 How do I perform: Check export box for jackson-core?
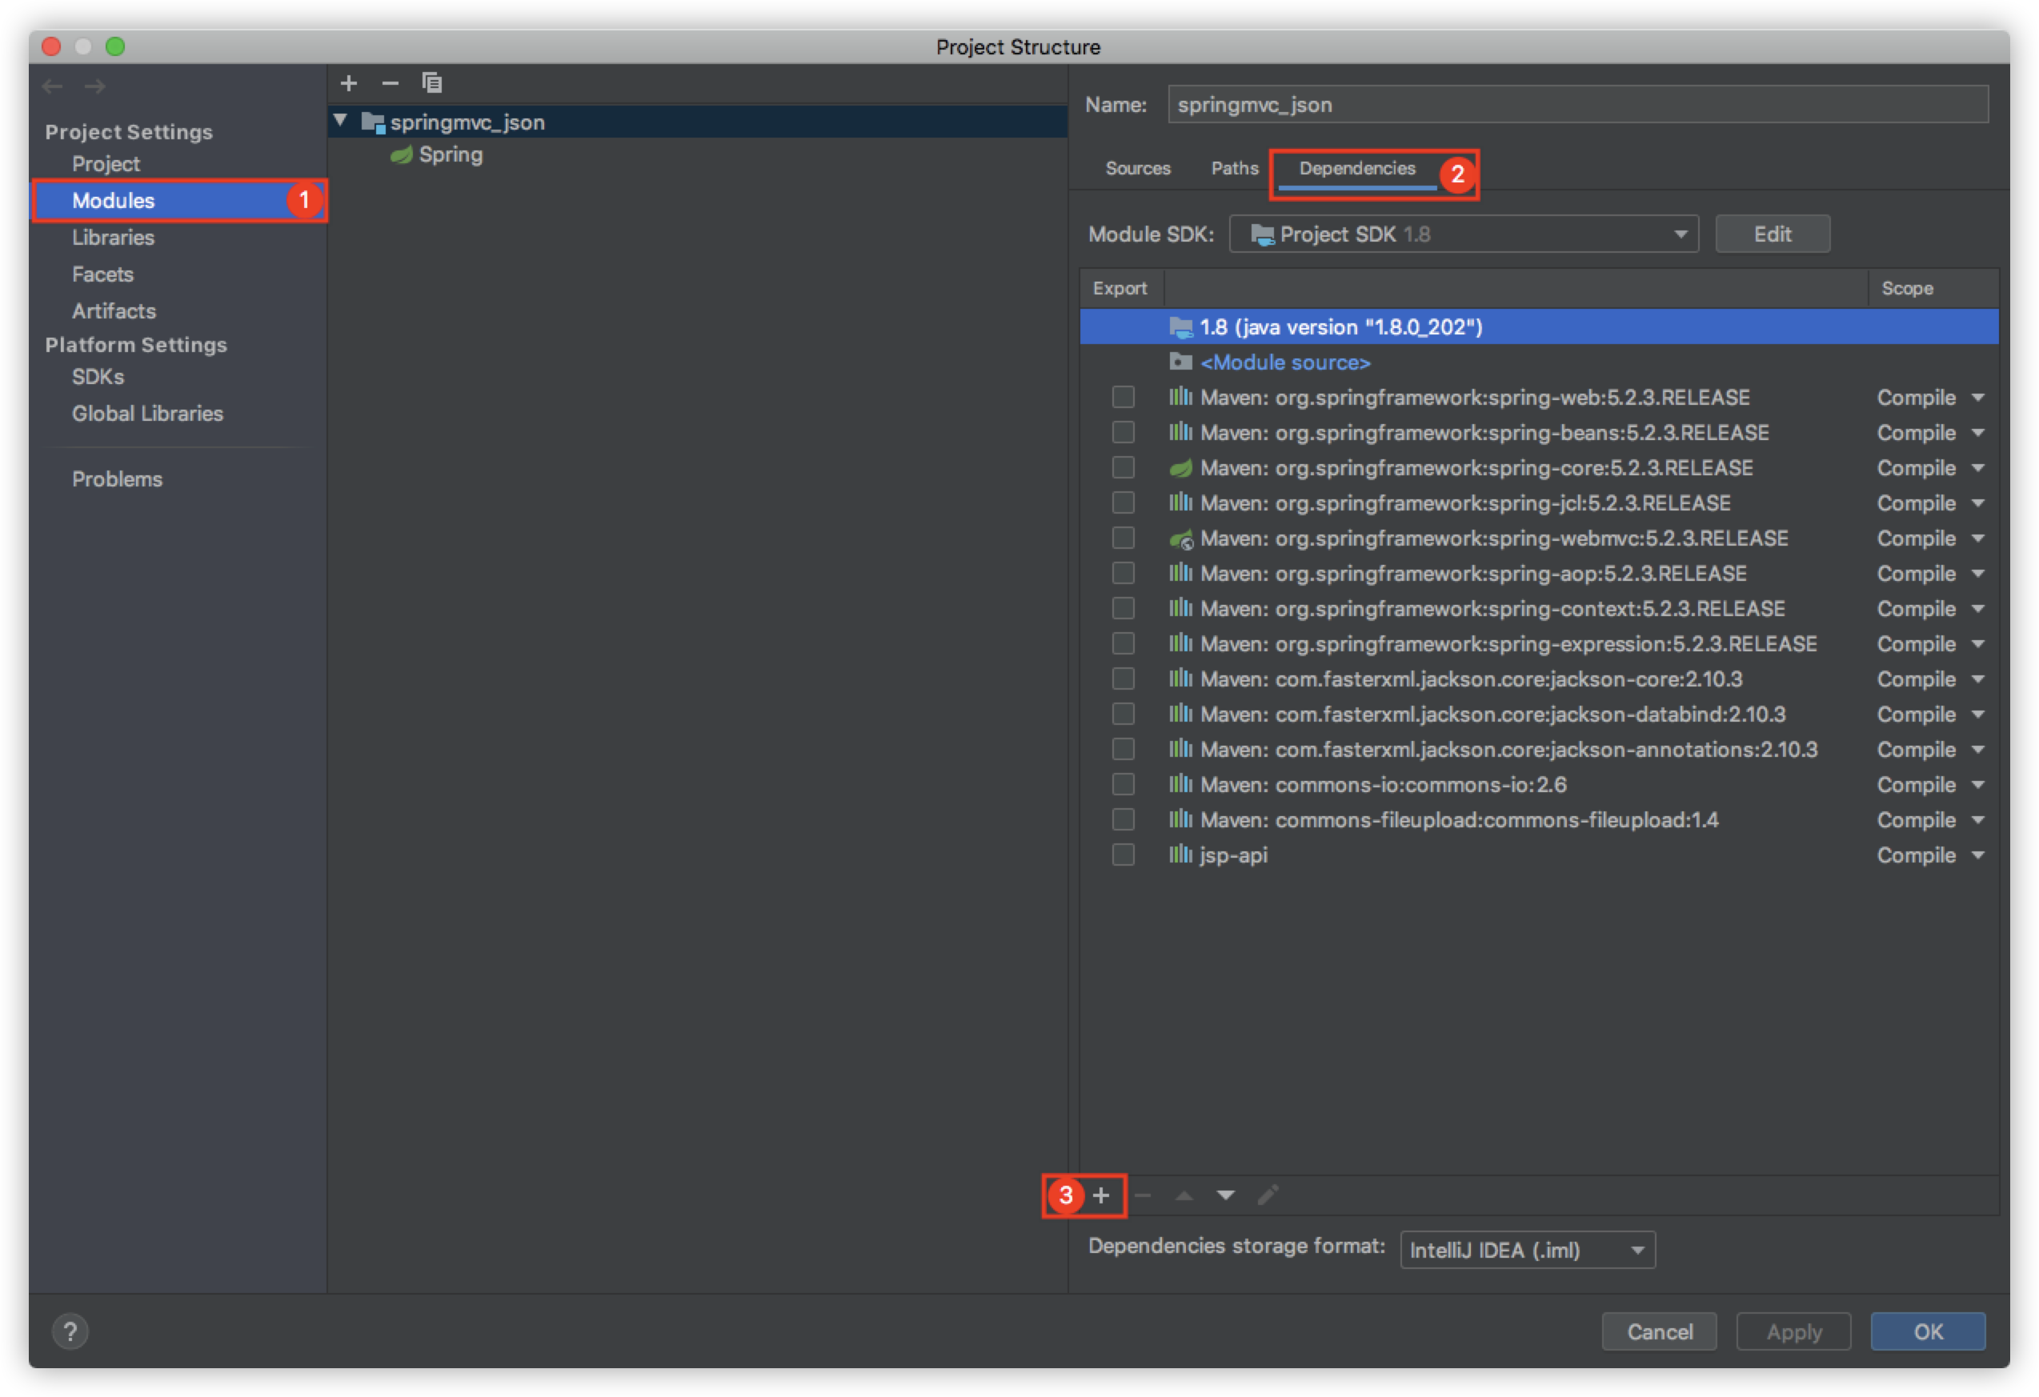click(1123, 678)
